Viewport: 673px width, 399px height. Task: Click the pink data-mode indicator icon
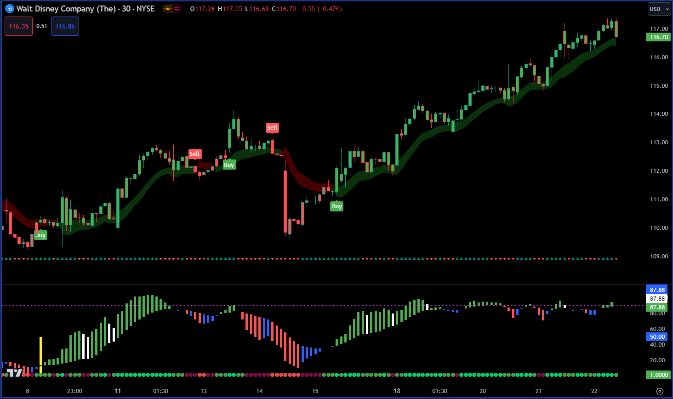click(177, 9)
